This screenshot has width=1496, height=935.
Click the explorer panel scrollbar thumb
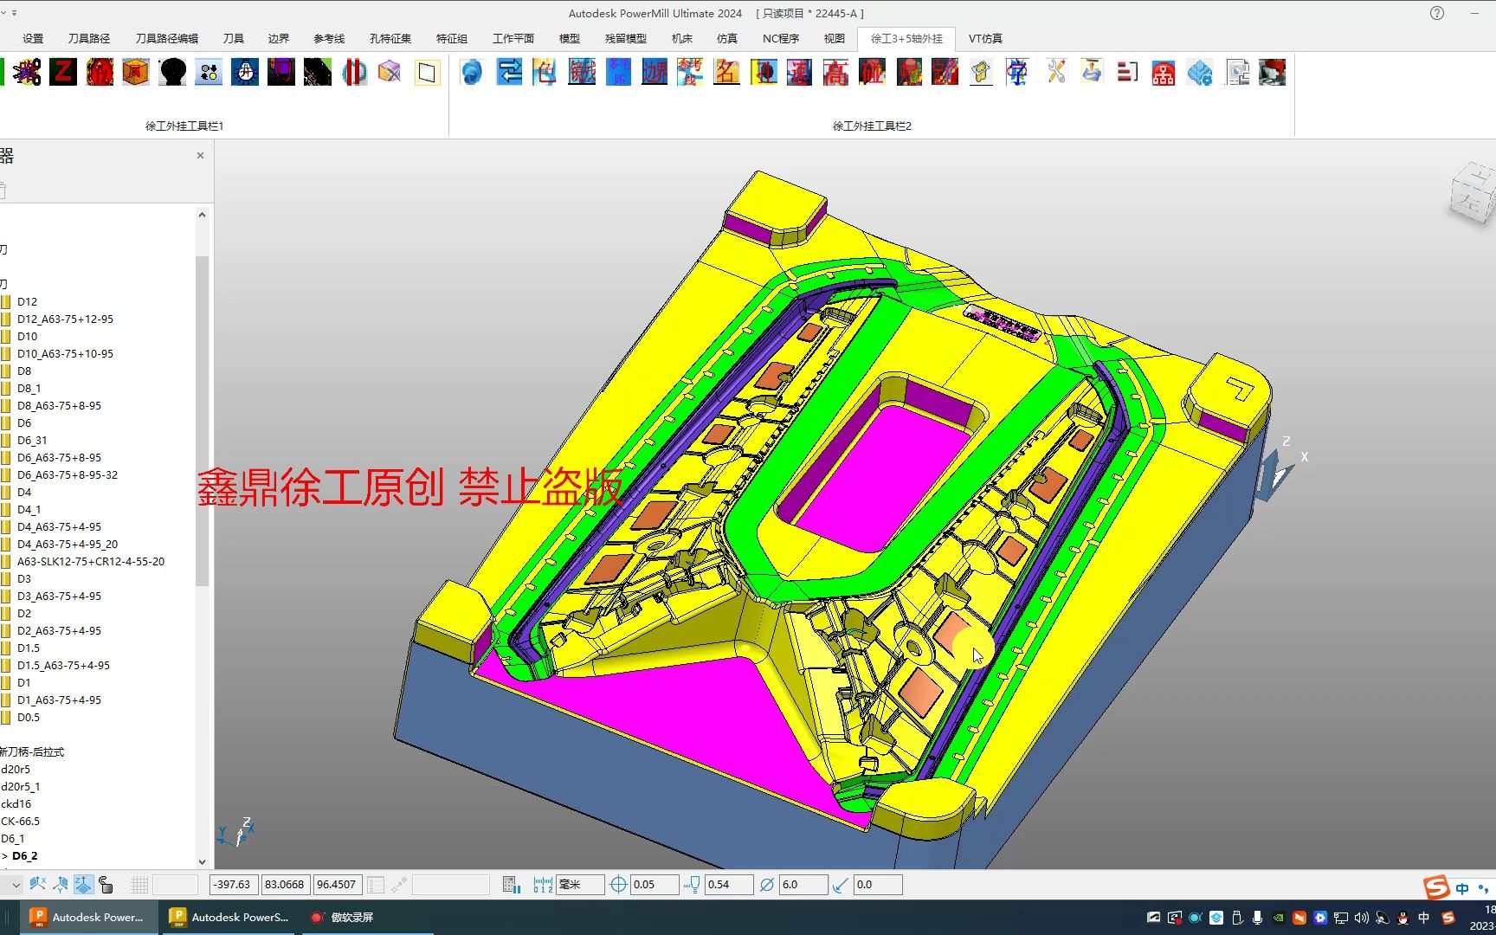click(202, 421)
